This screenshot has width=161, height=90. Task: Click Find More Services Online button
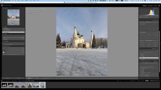coord(13,54)
